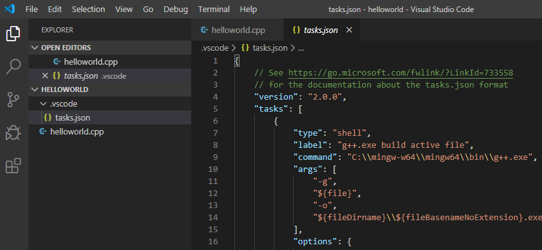
Task: Collapse the OPEN EDITORS section
Action: 34,48
